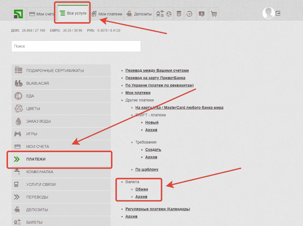Open Регулярные платежи (Календарь) link
Image resolution: width=303 pixels, height=226 pixels.
point(157,209)
